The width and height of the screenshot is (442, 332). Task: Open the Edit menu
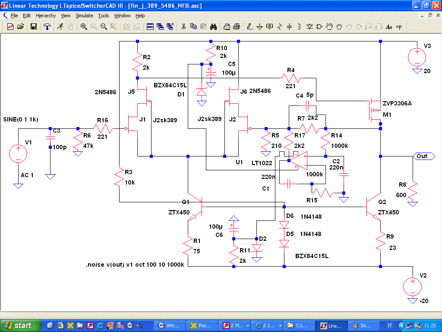[27, 16]
